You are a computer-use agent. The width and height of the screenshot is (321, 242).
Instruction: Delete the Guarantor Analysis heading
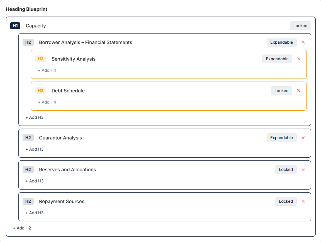[303, 138]
